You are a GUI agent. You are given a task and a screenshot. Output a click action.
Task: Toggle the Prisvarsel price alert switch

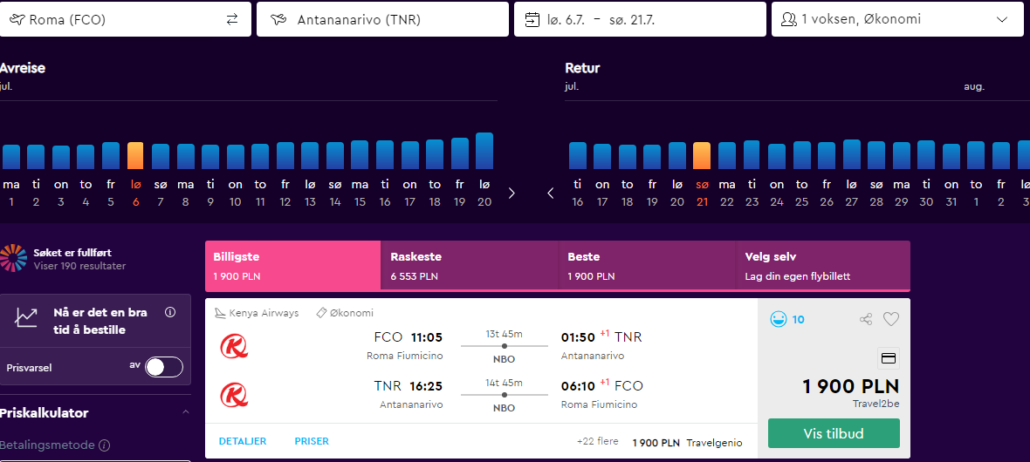click(164, 368)
